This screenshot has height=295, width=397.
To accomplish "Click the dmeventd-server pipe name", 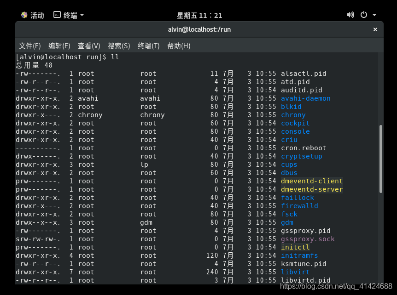I will click(312, 190).
